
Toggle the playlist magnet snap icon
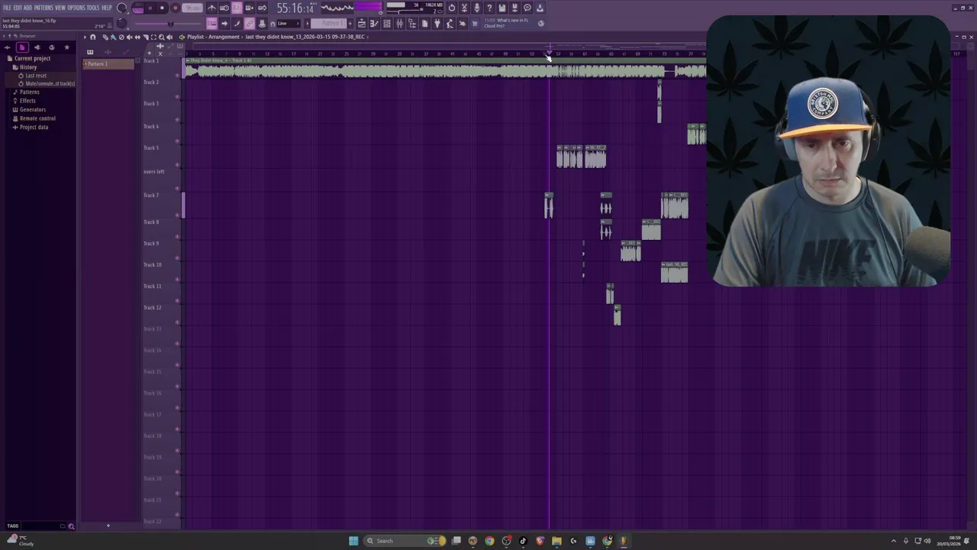point(92,37)
